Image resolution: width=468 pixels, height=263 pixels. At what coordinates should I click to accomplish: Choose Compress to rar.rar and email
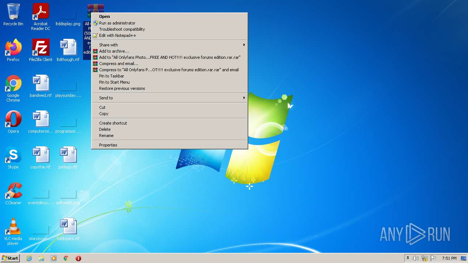coord(169,70)
